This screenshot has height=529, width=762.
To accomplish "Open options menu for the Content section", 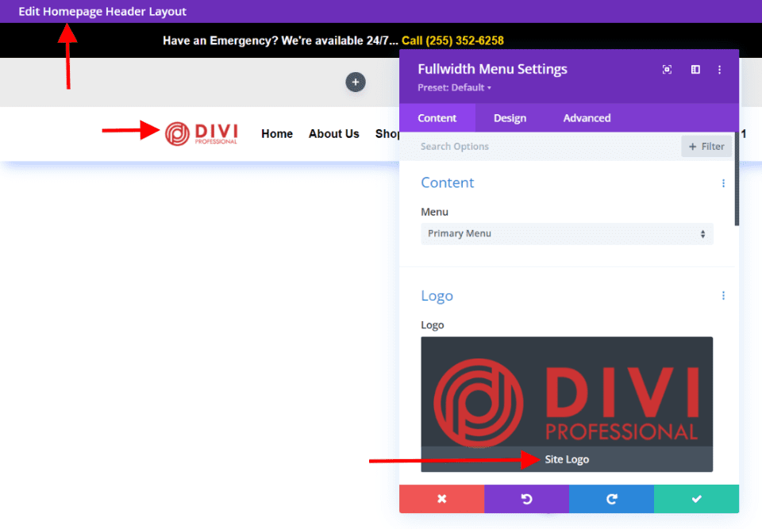I will click(x=723, y=183).
